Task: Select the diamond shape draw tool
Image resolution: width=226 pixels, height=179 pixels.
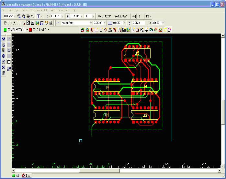Action: point(9,50)
